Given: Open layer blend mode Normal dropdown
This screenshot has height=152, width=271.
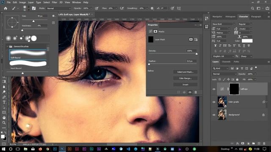Looking at the screenshot, I should coord(224,74).
